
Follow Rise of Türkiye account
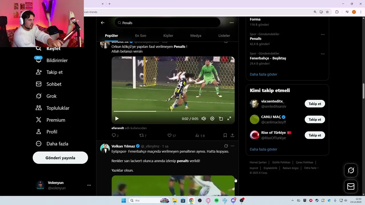[x=315, y=135]
